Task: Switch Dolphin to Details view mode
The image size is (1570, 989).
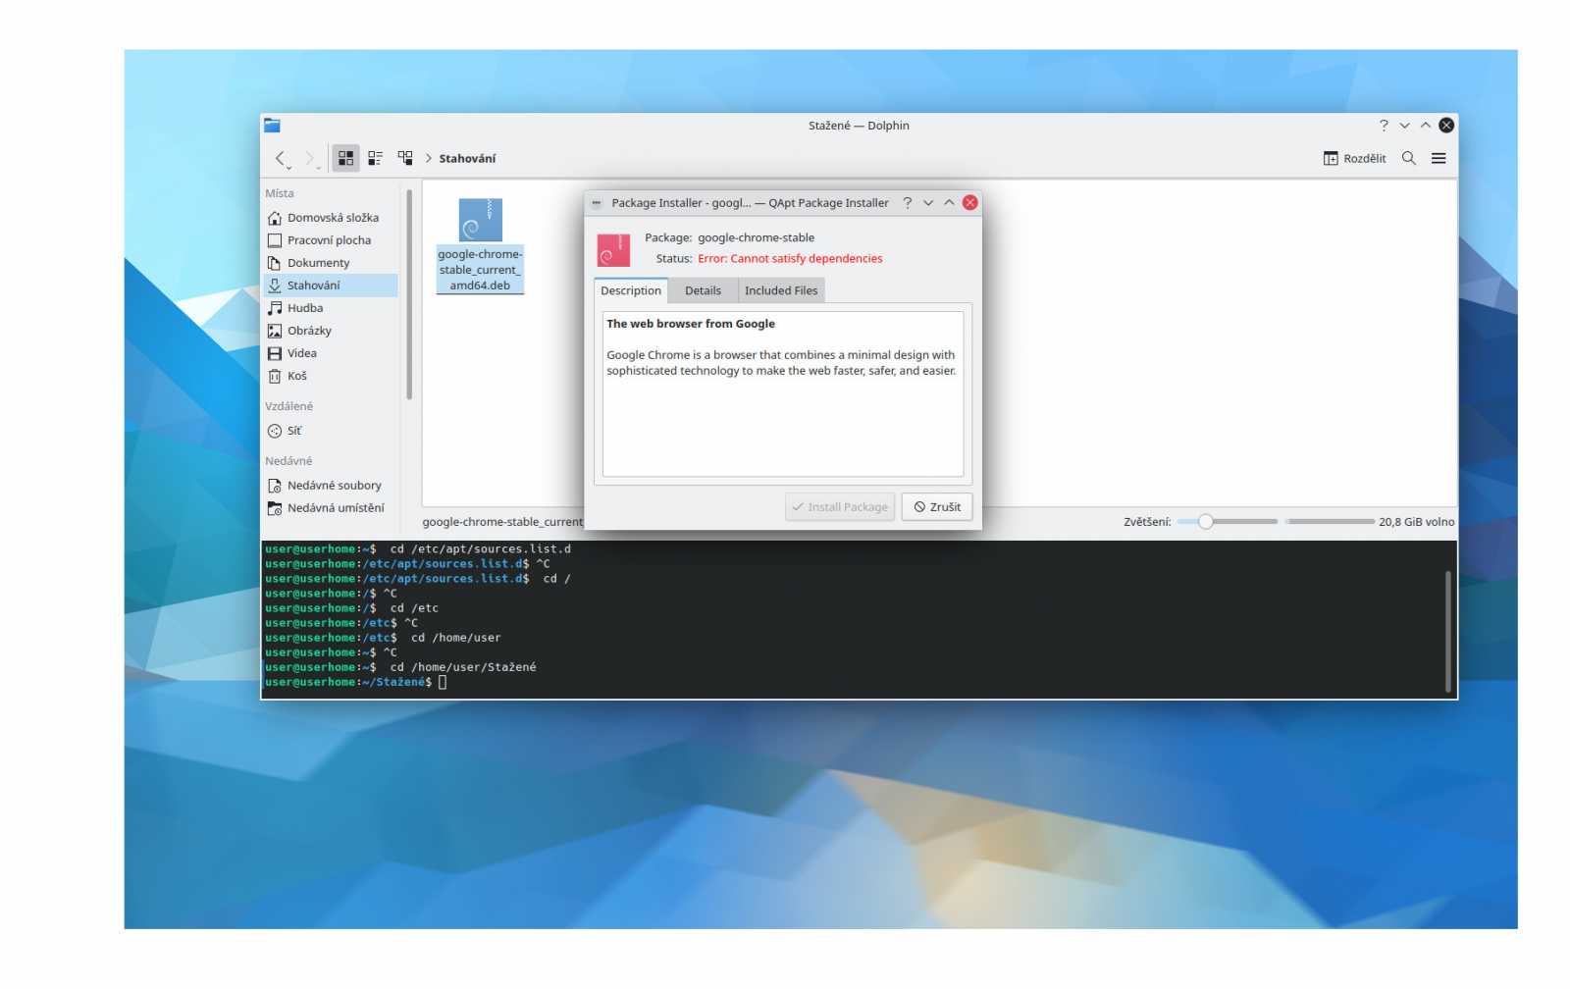Action: pyautogui.click(x=404, y=158)
